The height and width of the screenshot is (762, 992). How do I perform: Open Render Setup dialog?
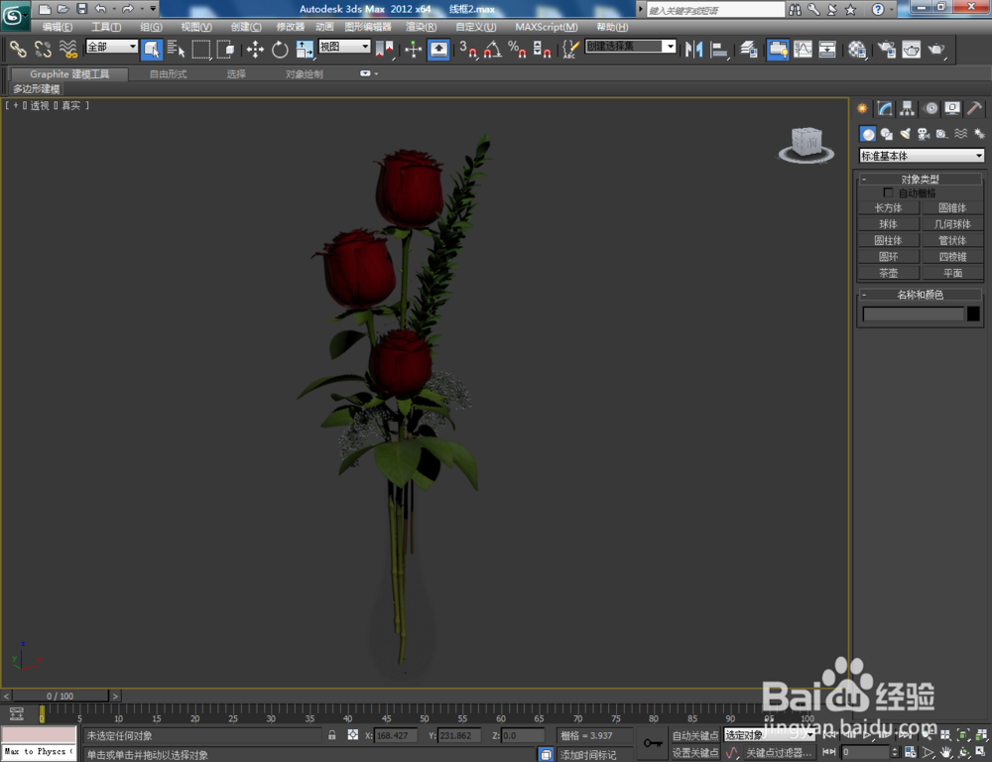click(887, 49)
